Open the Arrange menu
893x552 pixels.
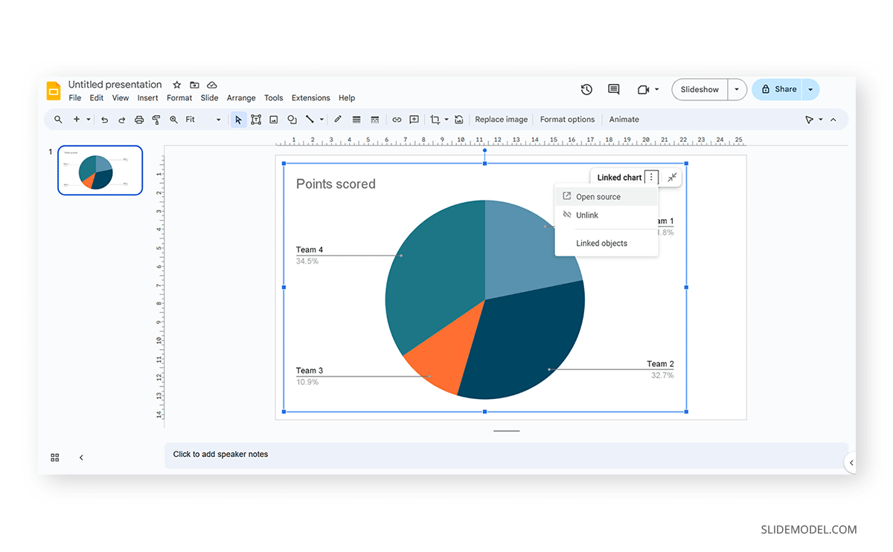coord(241,98)
